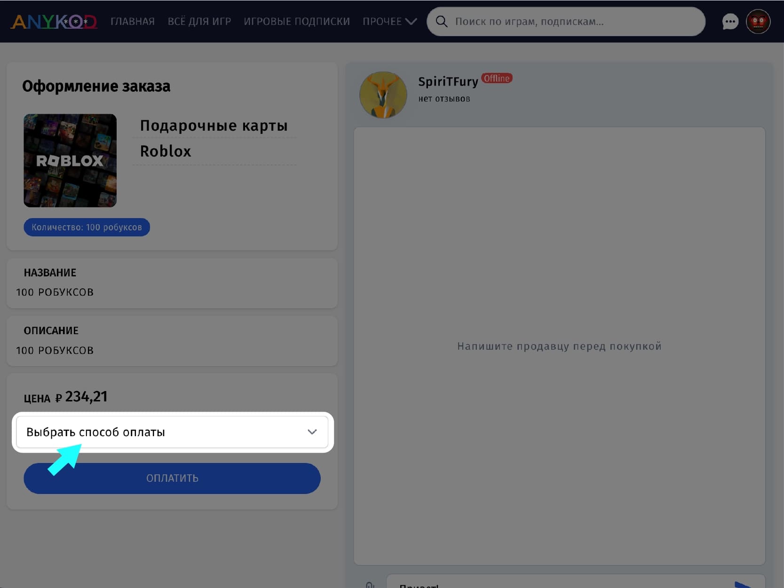Click the Offline status badge

click(x=497, y=78)
